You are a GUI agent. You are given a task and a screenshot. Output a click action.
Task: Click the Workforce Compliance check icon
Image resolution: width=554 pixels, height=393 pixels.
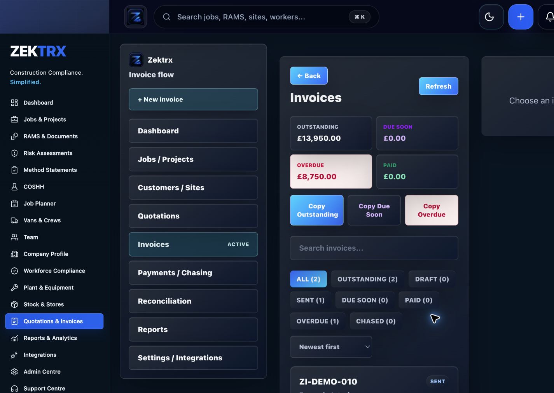(x=14, y=271)
